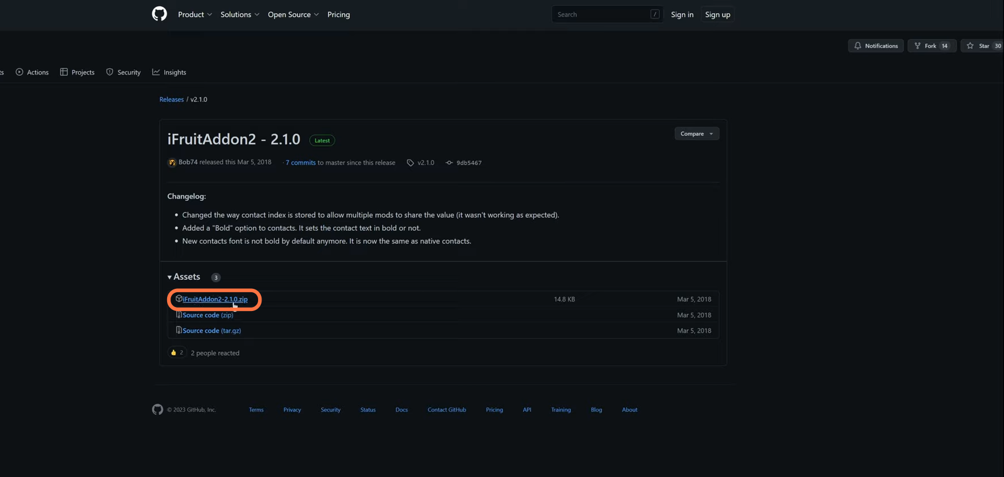This screenshot has height=477, width=1004.
Task: Open the About footer link
Action: tap(629, 409)
